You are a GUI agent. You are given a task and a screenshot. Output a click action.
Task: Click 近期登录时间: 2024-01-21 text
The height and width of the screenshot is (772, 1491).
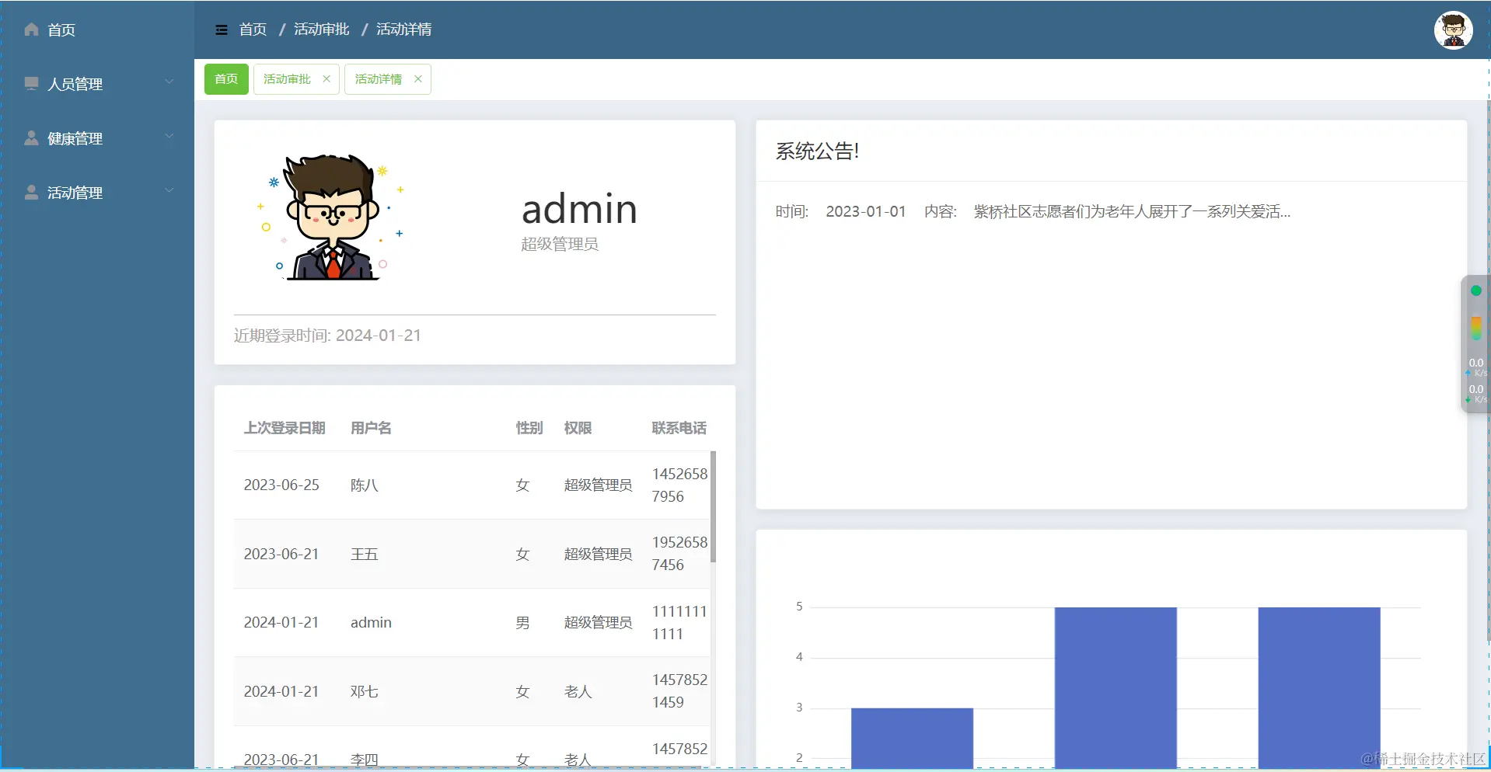click(x=327, y=336)
